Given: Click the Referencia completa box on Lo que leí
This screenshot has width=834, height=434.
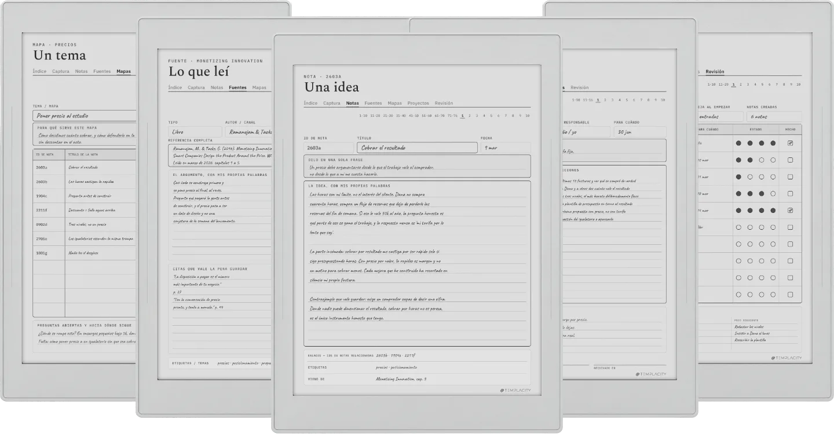Looking at the screenshot, I should point(220,155).
